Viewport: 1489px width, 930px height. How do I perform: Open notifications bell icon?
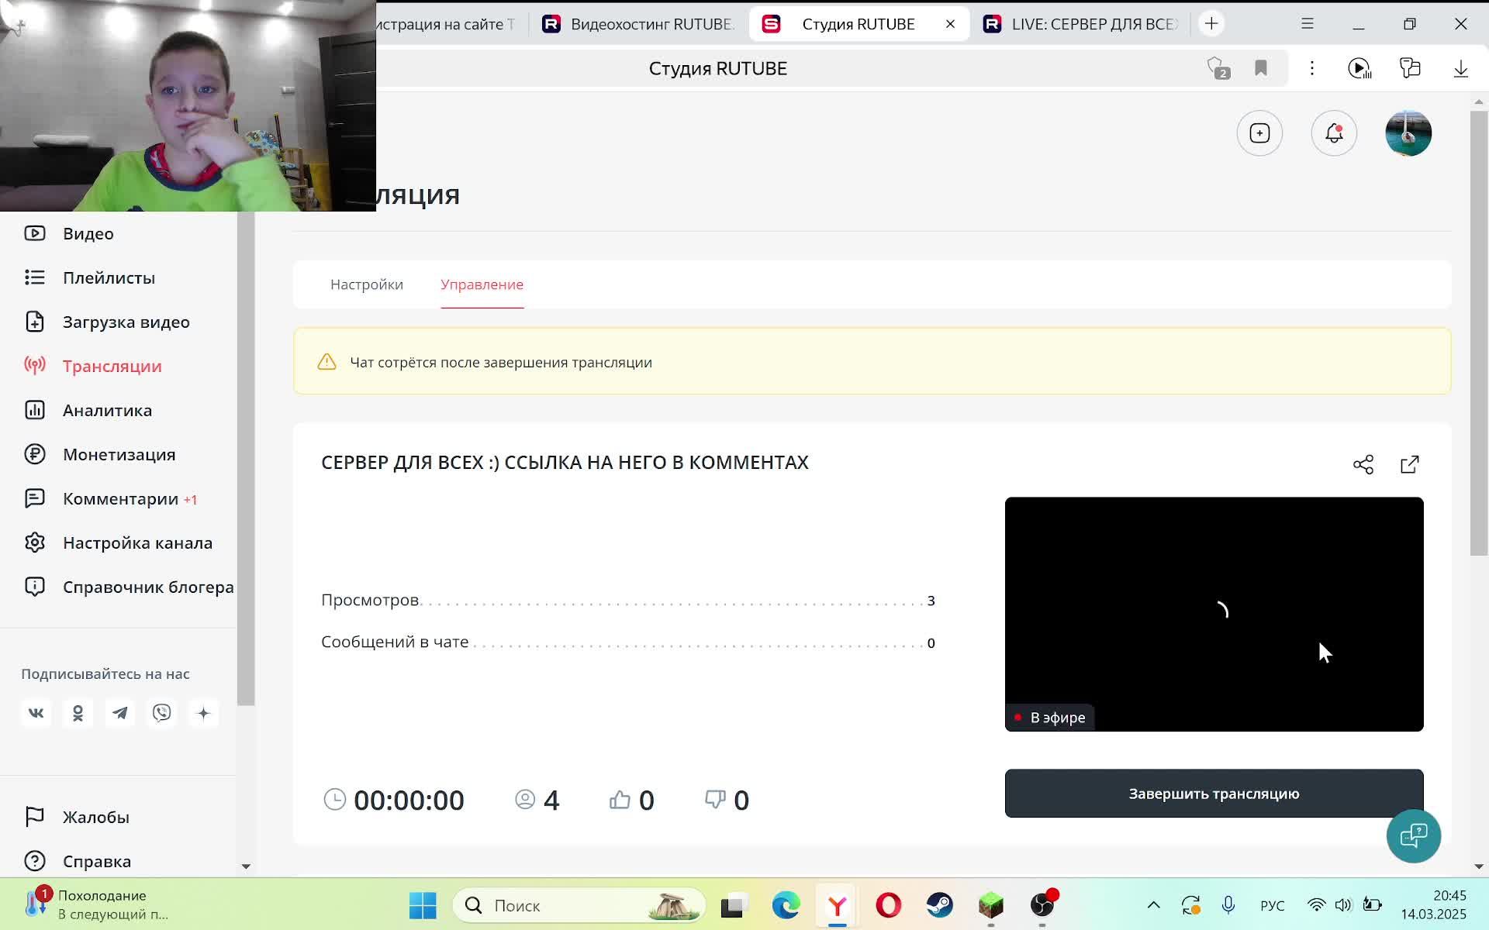coord(1333,133)
